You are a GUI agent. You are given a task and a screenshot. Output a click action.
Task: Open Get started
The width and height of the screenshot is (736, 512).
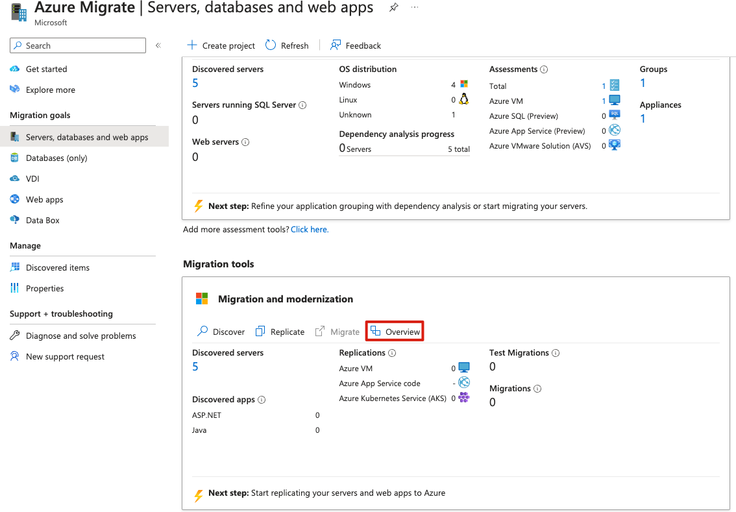click(x=46, y=69)
